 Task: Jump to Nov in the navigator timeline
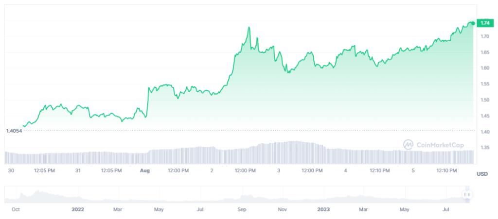[283, 210]
